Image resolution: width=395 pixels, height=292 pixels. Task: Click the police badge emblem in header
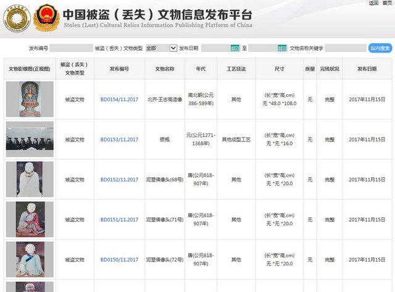[47, 18]
